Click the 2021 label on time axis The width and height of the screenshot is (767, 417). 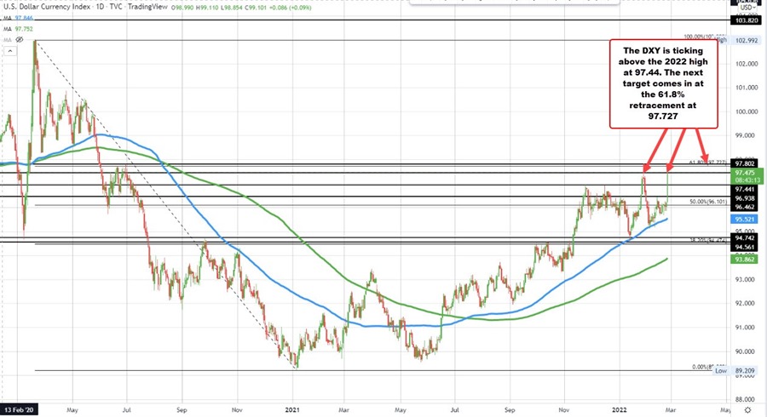pos(292,410)
